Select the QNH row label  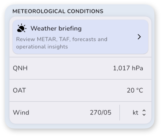point(20,68)
